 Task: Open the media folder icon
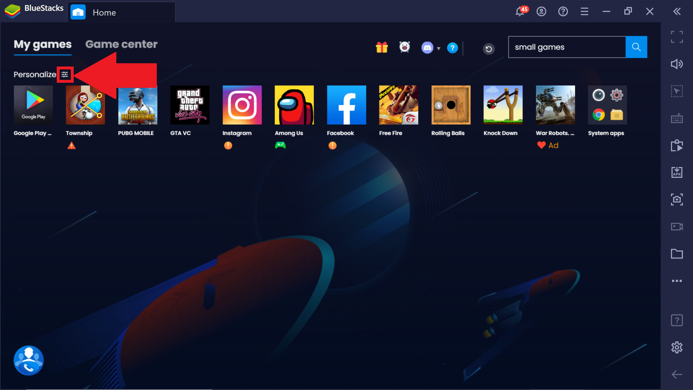click(x=677, y=254)
